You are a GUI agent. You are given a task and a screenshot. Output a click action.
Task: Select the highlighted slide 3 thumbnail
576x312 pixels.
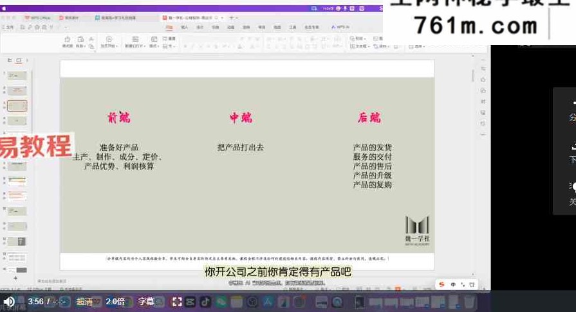[x=17, y=106]
